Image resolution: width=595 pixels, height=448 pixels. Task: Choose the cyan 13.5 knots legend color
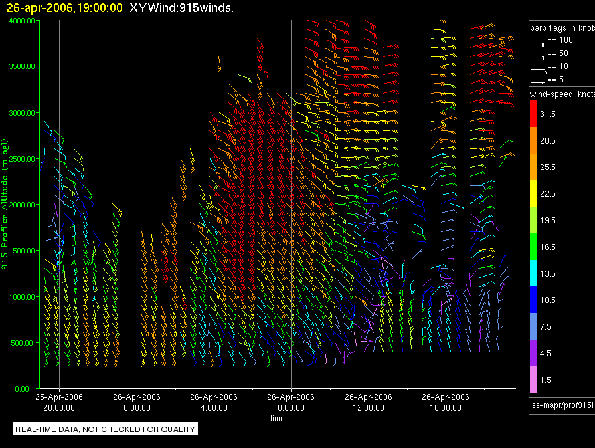coord(533,273)
